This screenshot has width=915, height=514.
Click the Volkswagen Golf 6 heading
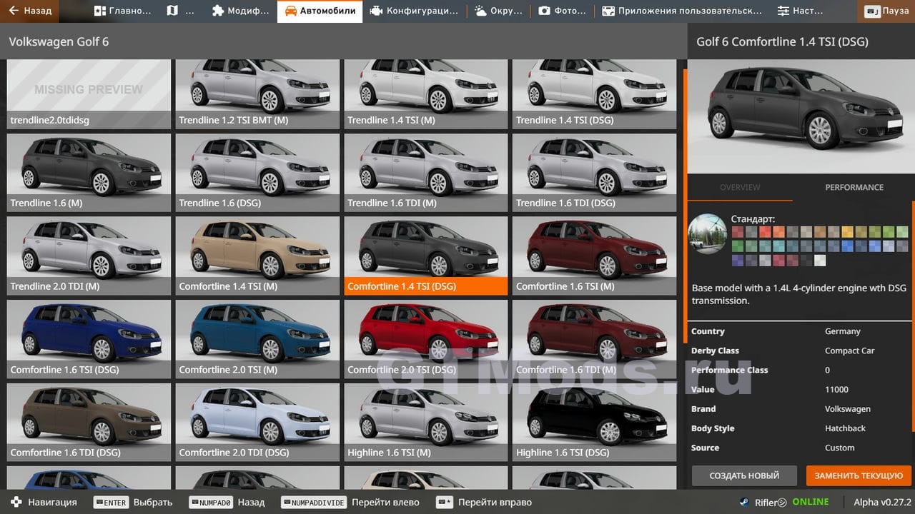coord(59,41)
